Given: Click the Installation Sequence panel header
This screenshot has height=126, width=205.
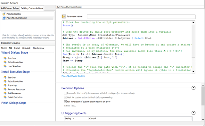Looking at the screenshot, I should coord(28,43).
